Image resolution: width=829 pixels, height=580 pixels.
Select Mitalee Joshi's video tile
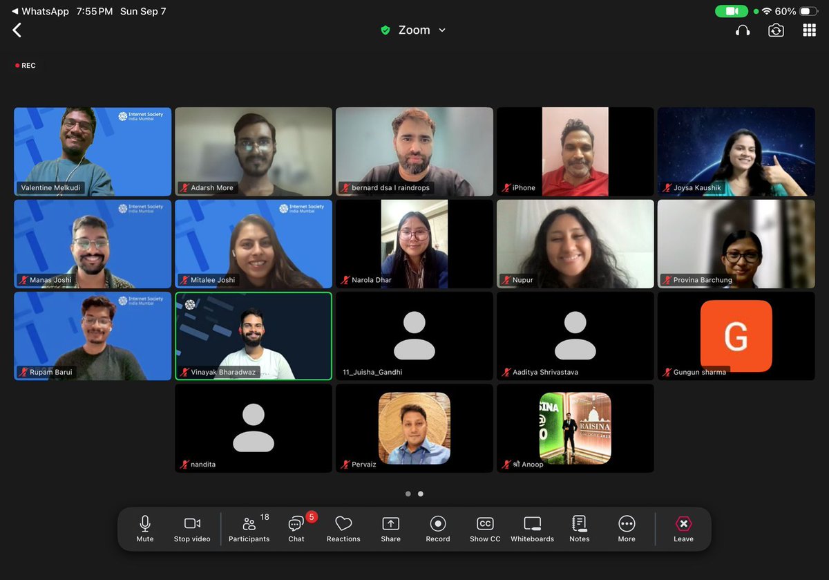254,244
